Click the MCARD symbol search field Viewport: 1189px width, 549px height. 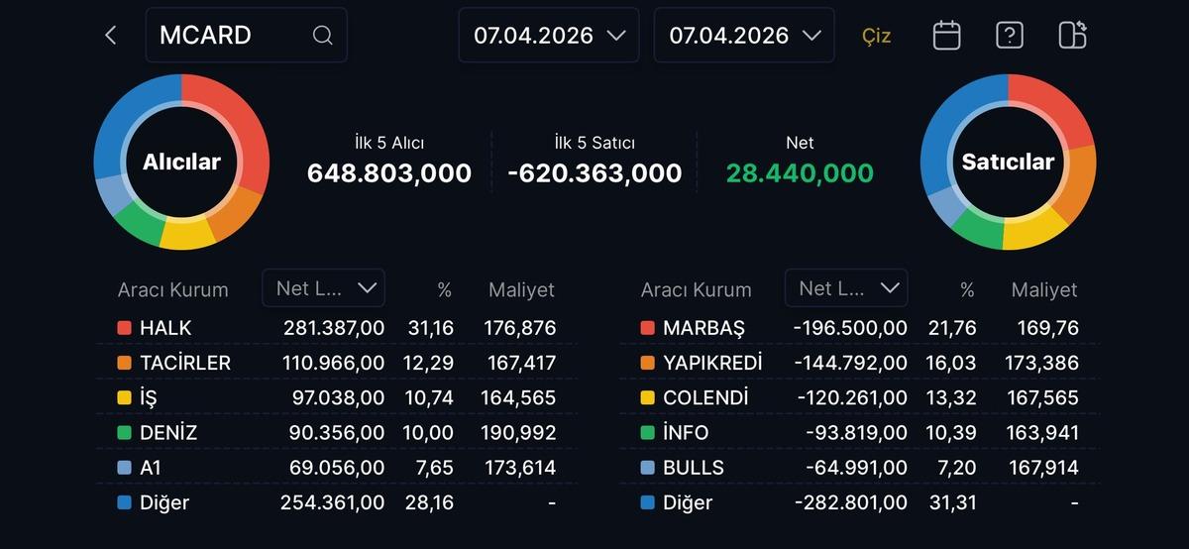(x=233, y=36)
